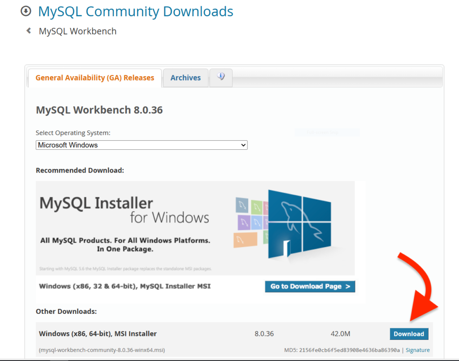Download the Windows 64-bit MSI Installer

tap(409, 334)
